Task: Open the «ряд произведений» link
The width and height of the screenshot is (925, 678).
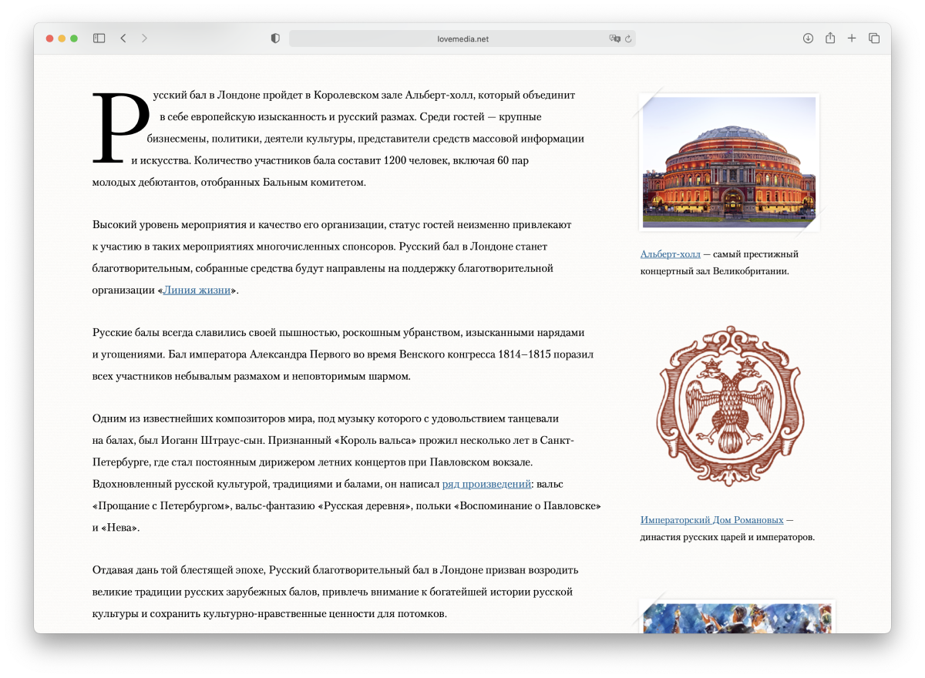Action: tap(486, 485)
